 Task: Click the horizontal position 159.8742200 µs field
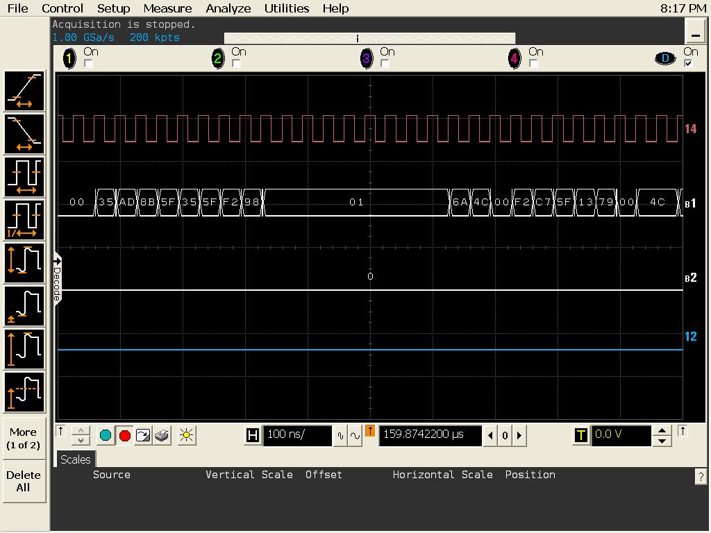430,435
